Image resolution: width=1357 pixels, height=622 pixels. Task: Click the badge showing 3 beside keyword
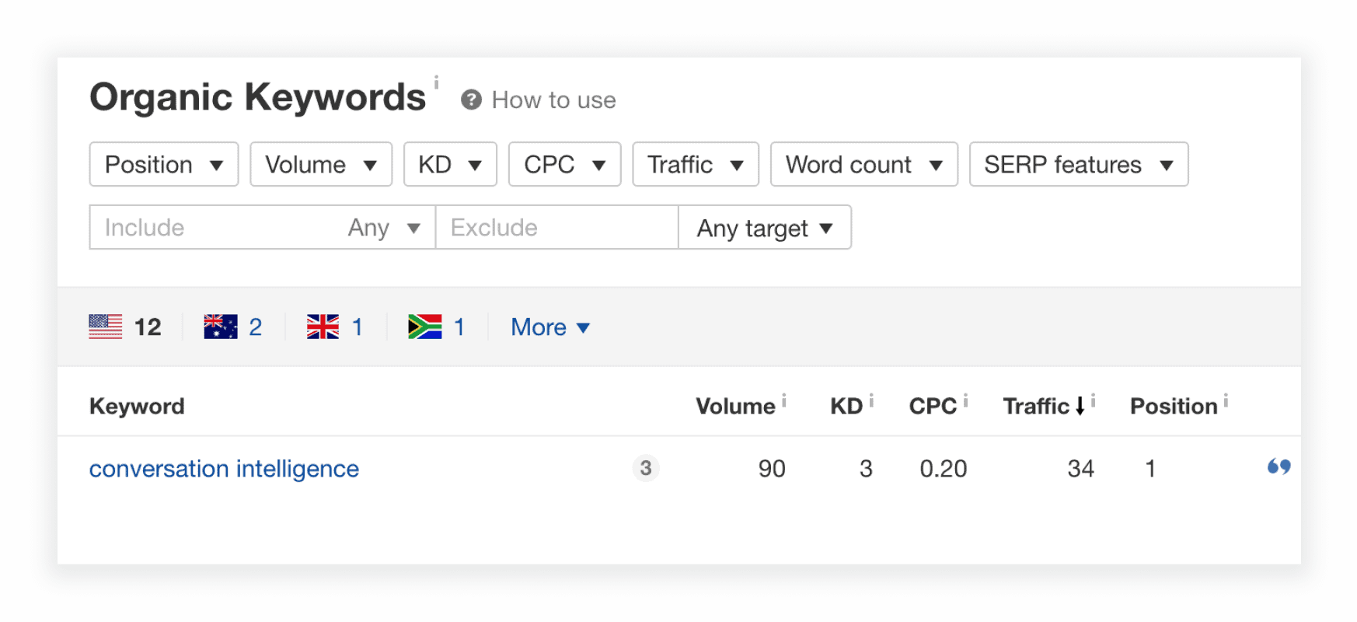point(646,468)
